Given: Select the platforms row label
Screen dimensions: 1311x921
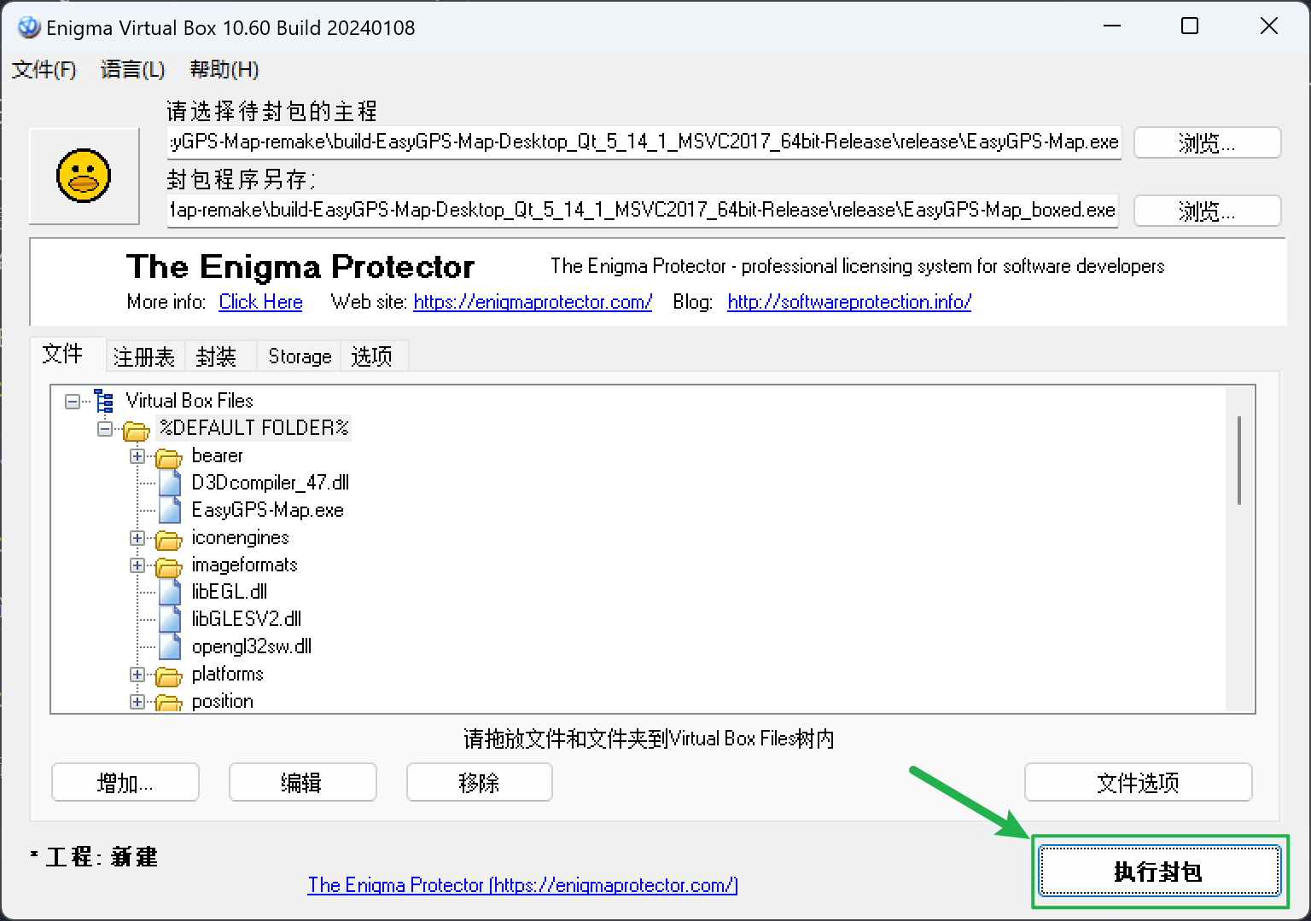Looking at the screenshot, I should (x=227, y=674).
